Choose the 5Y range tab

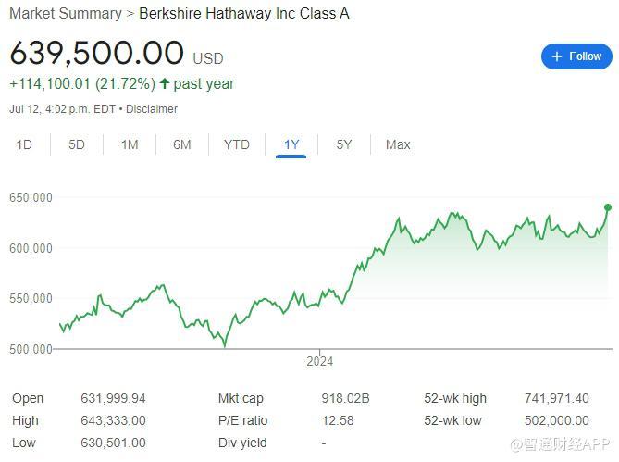(x=344, y=144)
